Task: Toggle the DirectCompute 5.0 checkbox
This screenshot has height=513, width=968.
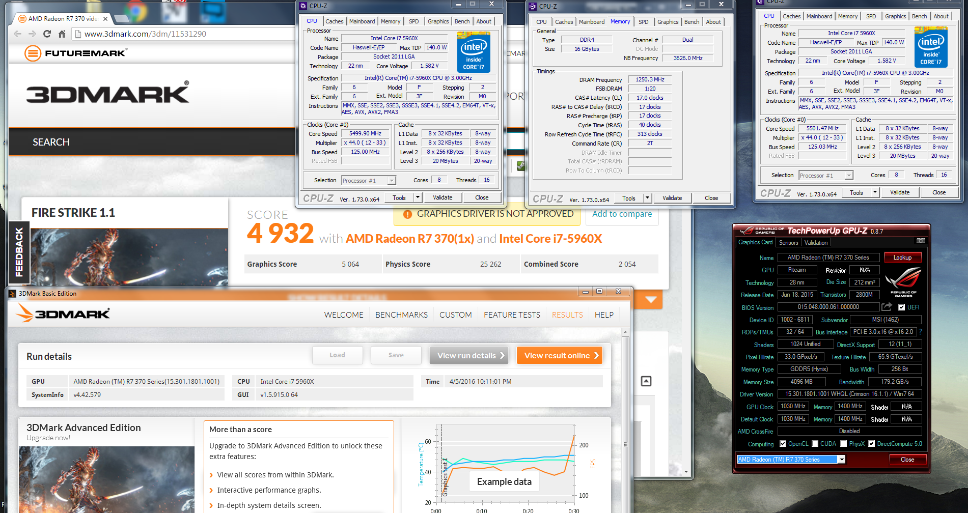Action: click(x=872, y=444)
